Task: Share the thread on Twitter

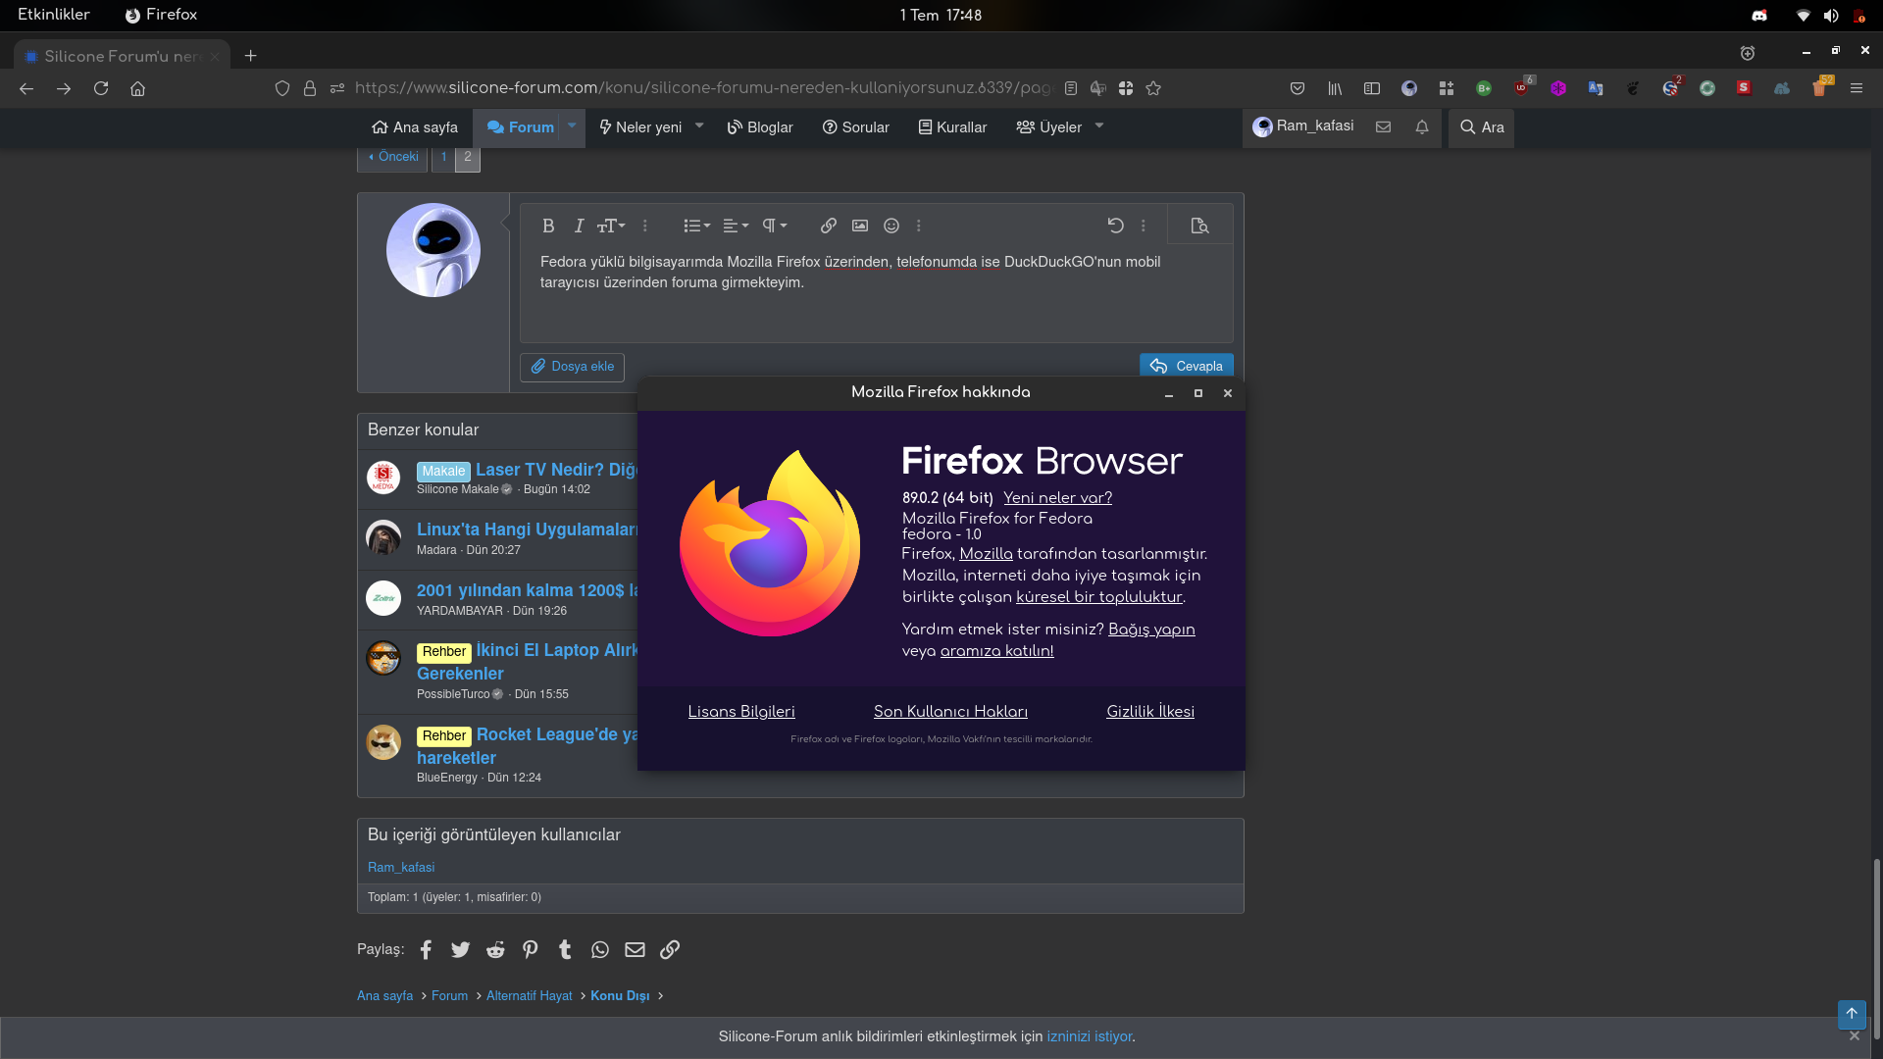Action: pos(461,949)
